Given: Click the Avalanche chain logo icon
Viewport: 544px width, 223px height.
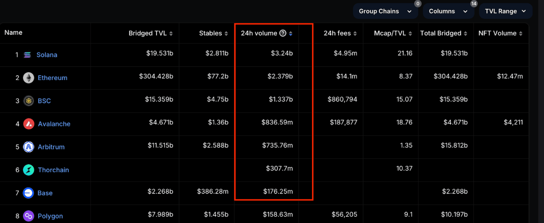Looking at the screenshot, I should (x=28, y=124).
